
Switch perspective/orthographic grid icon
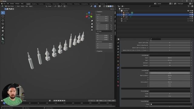coord(92,30)
